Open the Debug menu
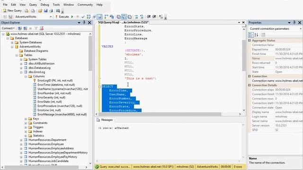Viewport: 303px width, 170px height. click(x=45, y=5)
